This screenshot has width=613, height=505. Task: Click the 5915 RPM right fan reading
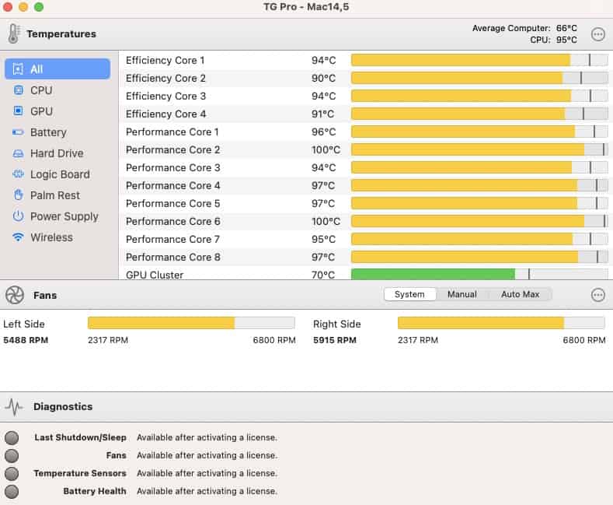coord(335,340)
